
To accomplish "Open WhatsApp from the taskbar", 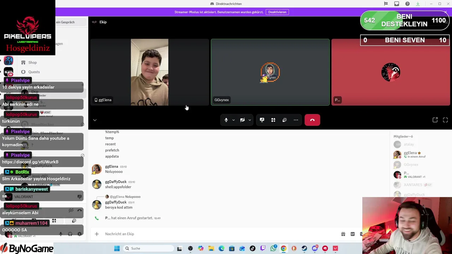I will pos(273,248).
